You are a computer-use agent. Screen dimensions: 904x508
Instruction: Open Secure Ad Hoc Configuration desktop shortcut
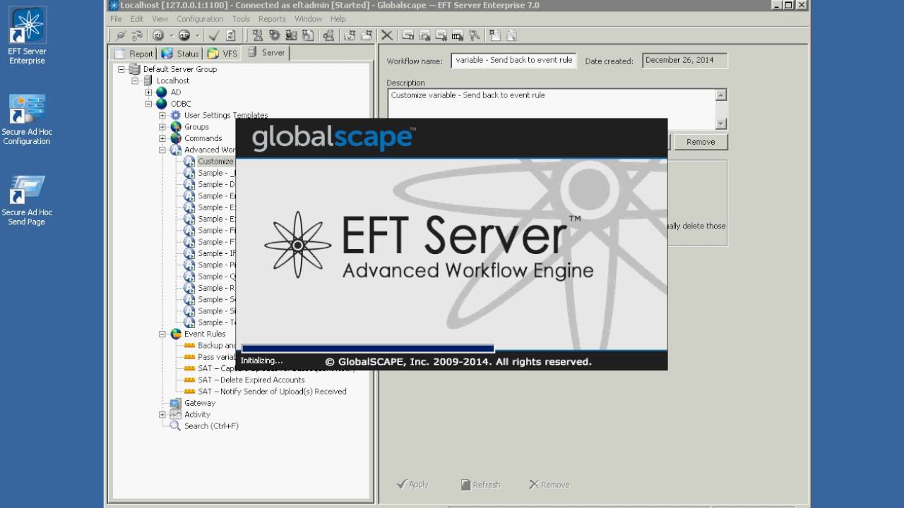[27, 120]
